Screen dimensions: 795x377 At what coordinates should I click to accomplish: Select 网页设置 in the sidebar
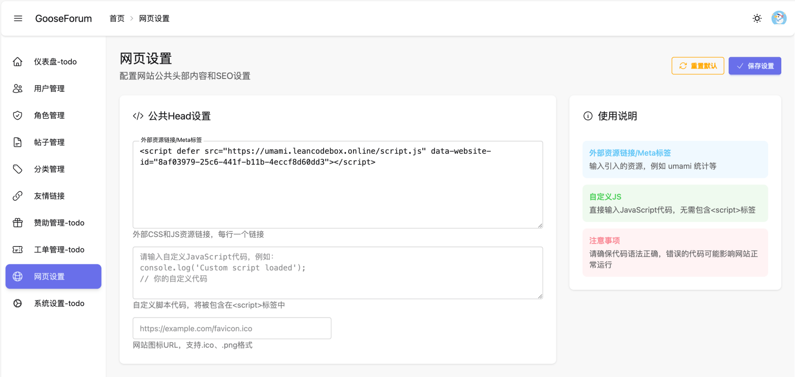[x=53, y=276]
